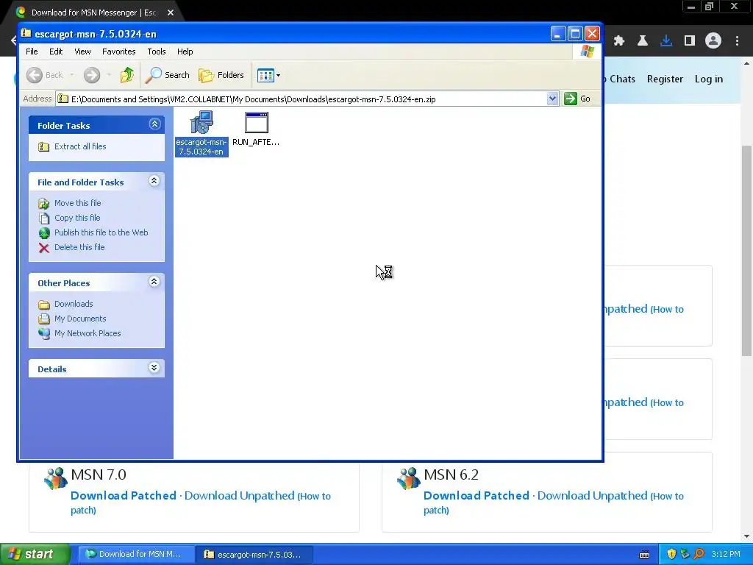The image size is (753, 565).
Task: Go up one folder level
Action: click(x=127, y=75)
